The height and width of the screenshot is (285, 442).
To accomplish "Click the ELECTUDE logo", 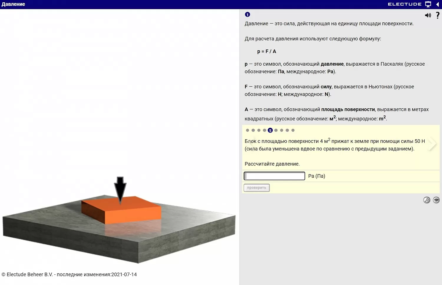I will 404,4.
